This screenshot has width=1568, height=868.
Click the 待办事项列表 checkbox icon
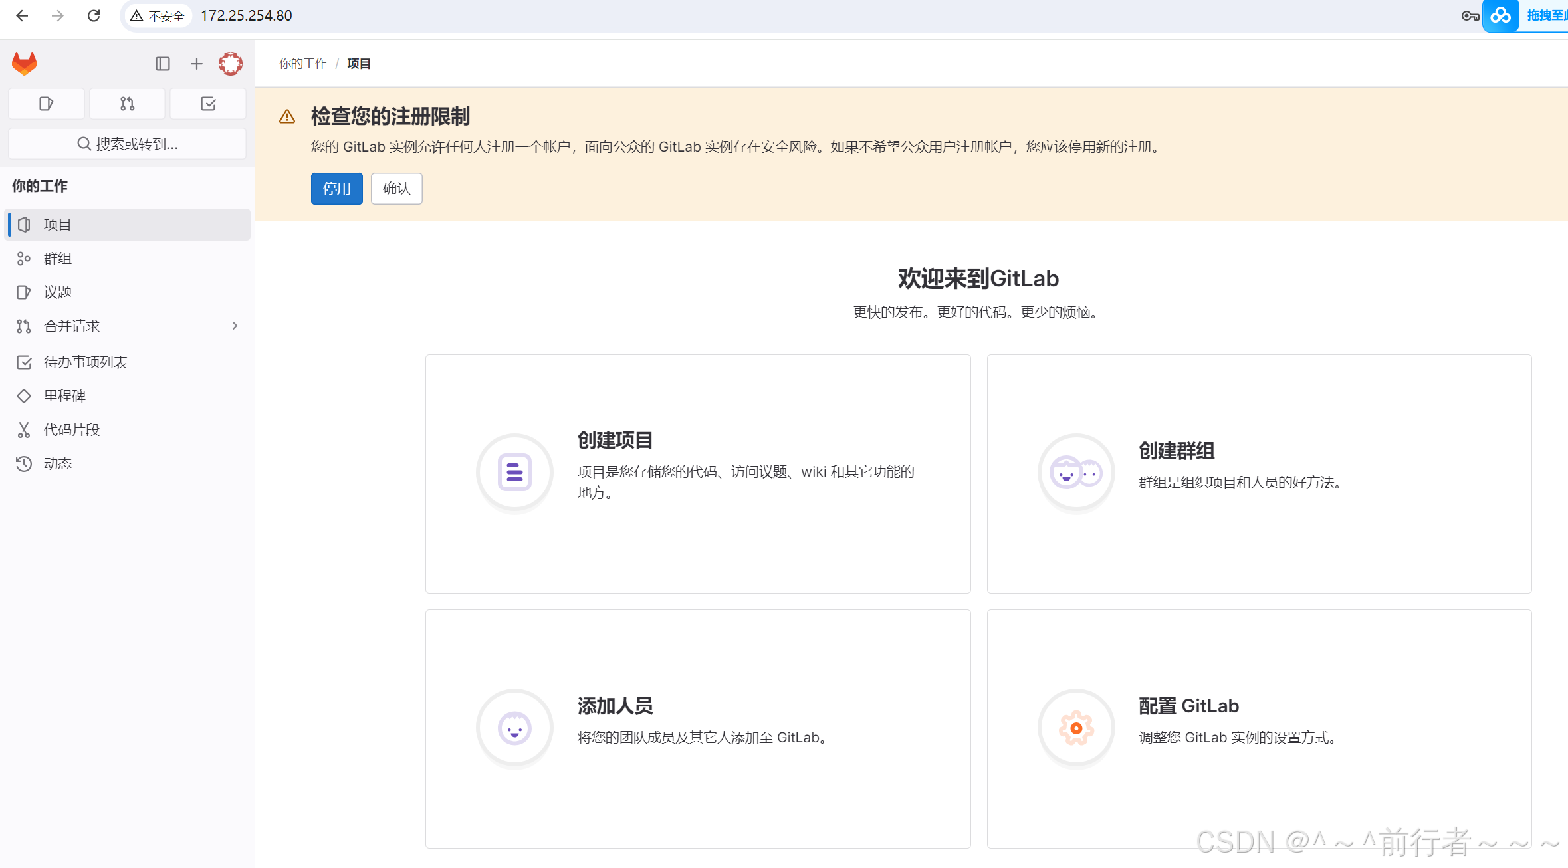pyautogui.click(x=24, y=362)
